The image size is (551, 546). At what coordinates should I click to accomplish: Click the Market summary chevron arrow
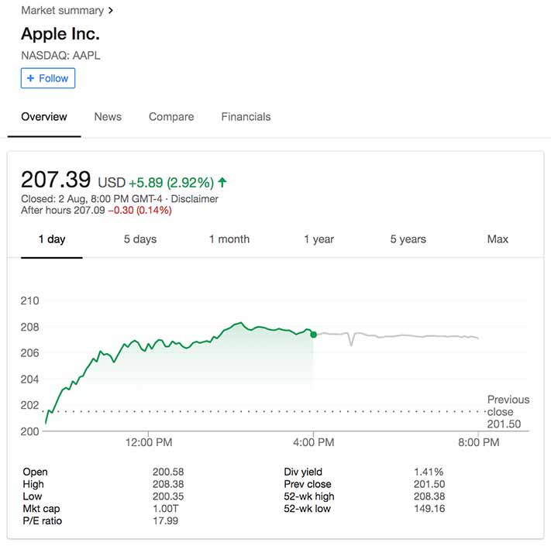[x=111, y=11]
